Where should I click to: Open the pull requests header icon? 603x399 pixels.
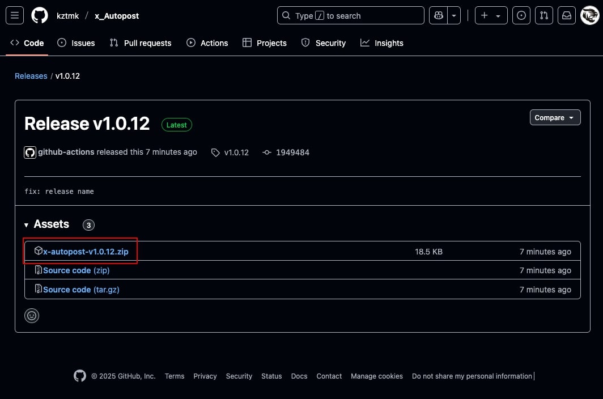pyautogui.click(x=544, y=15)
